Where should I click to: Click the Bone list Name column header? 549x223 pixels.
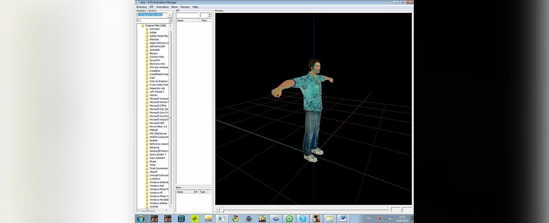pos(184,192)
